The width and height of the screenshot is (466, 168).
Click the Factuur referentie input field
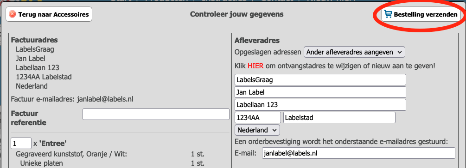click(x=156, y=114)
